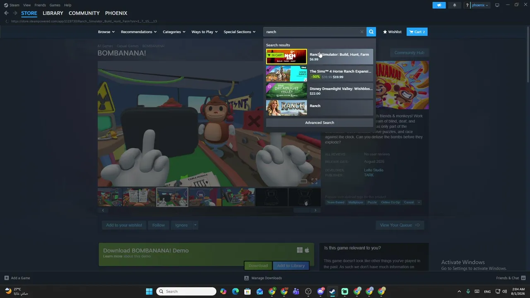Click the Team-Based tag
Viewport: 530px width, 298px height.
point(335,202)
